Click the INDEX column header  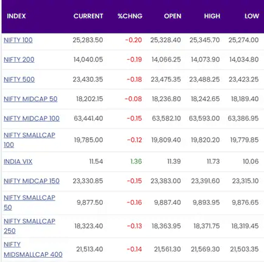pos(16,16)
